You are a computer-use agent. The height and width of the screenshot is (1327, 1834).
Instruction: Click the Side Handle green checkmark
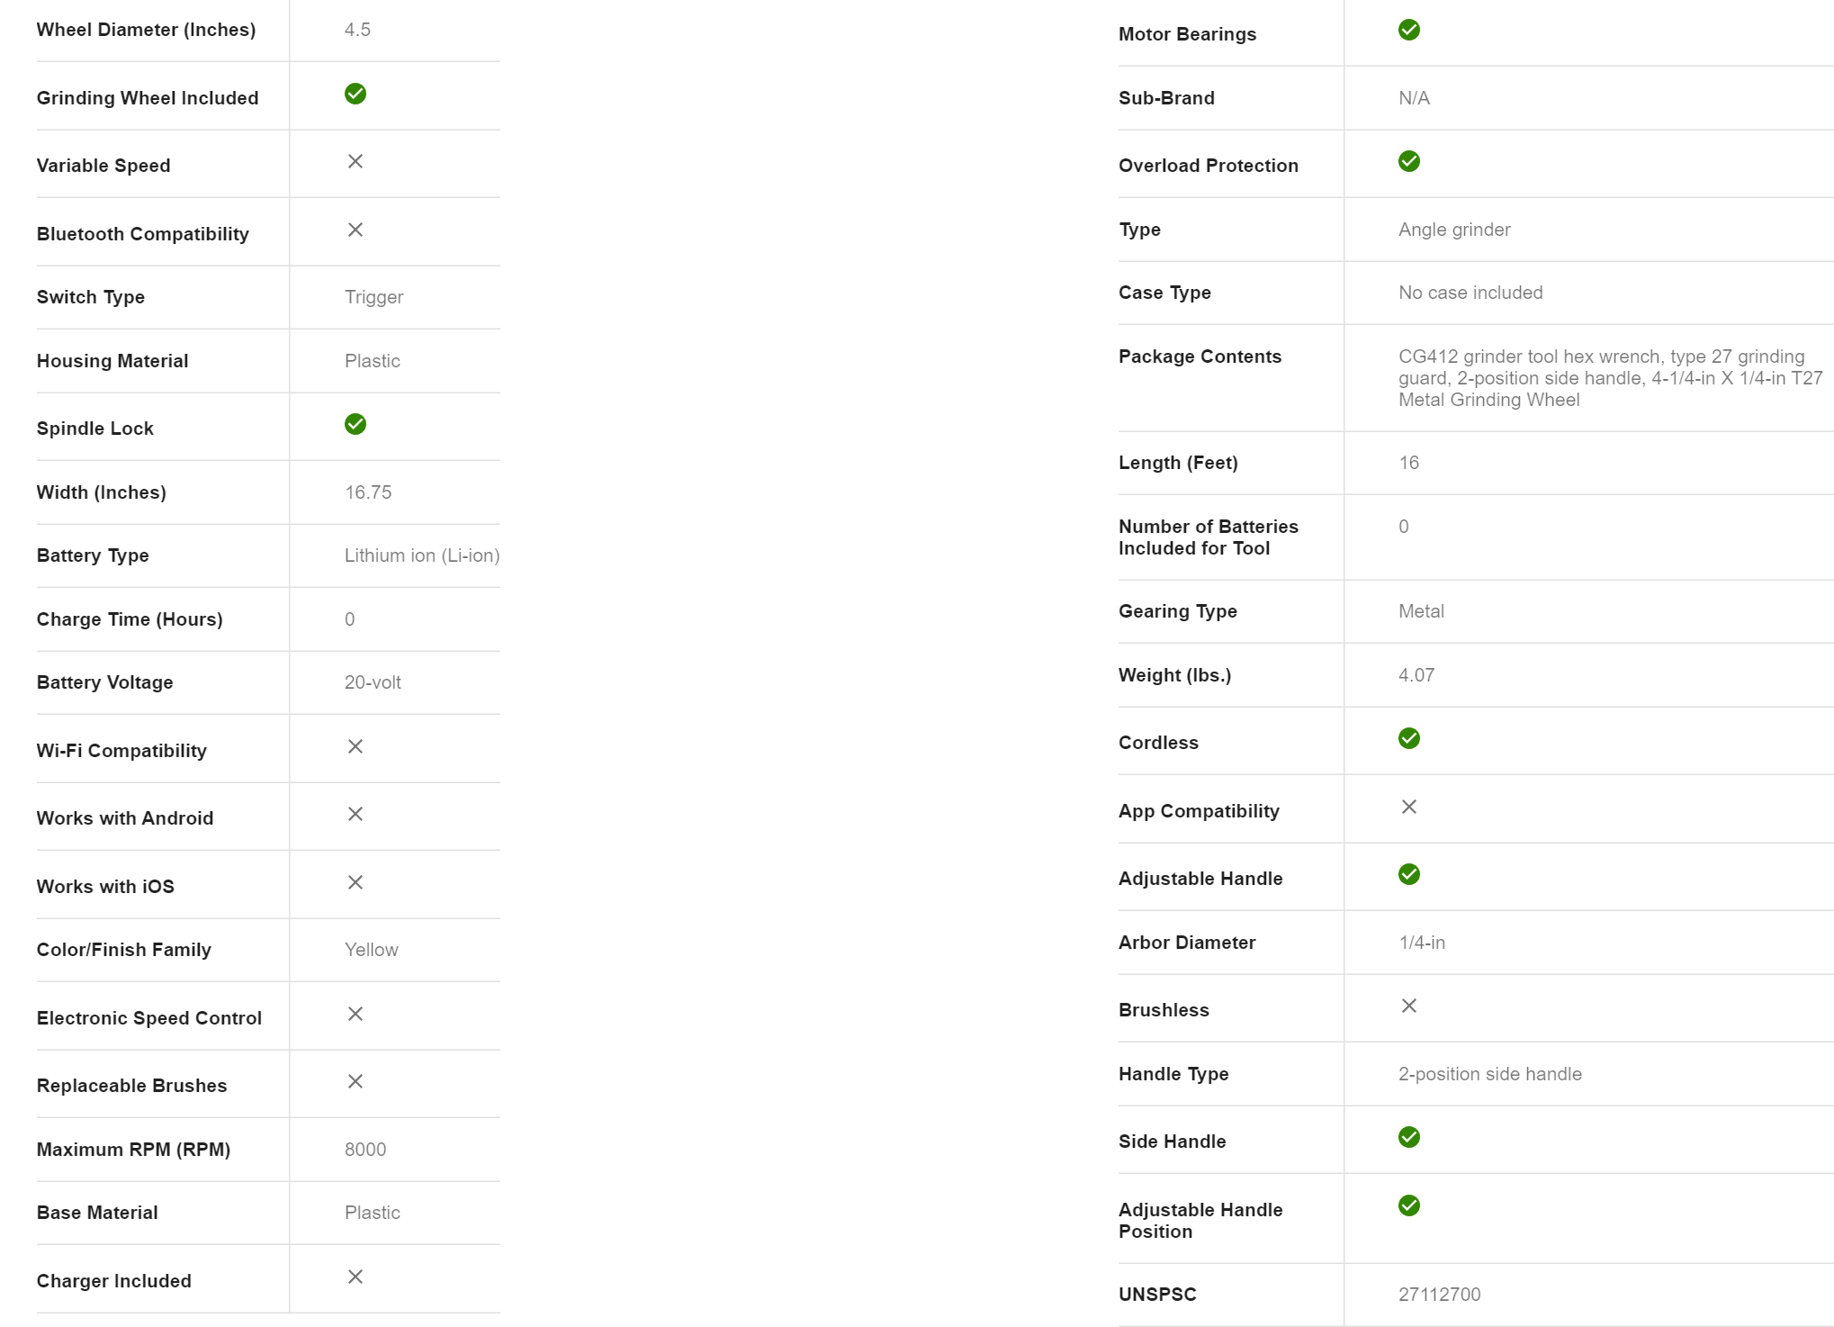click(x=1409, y=1137)
